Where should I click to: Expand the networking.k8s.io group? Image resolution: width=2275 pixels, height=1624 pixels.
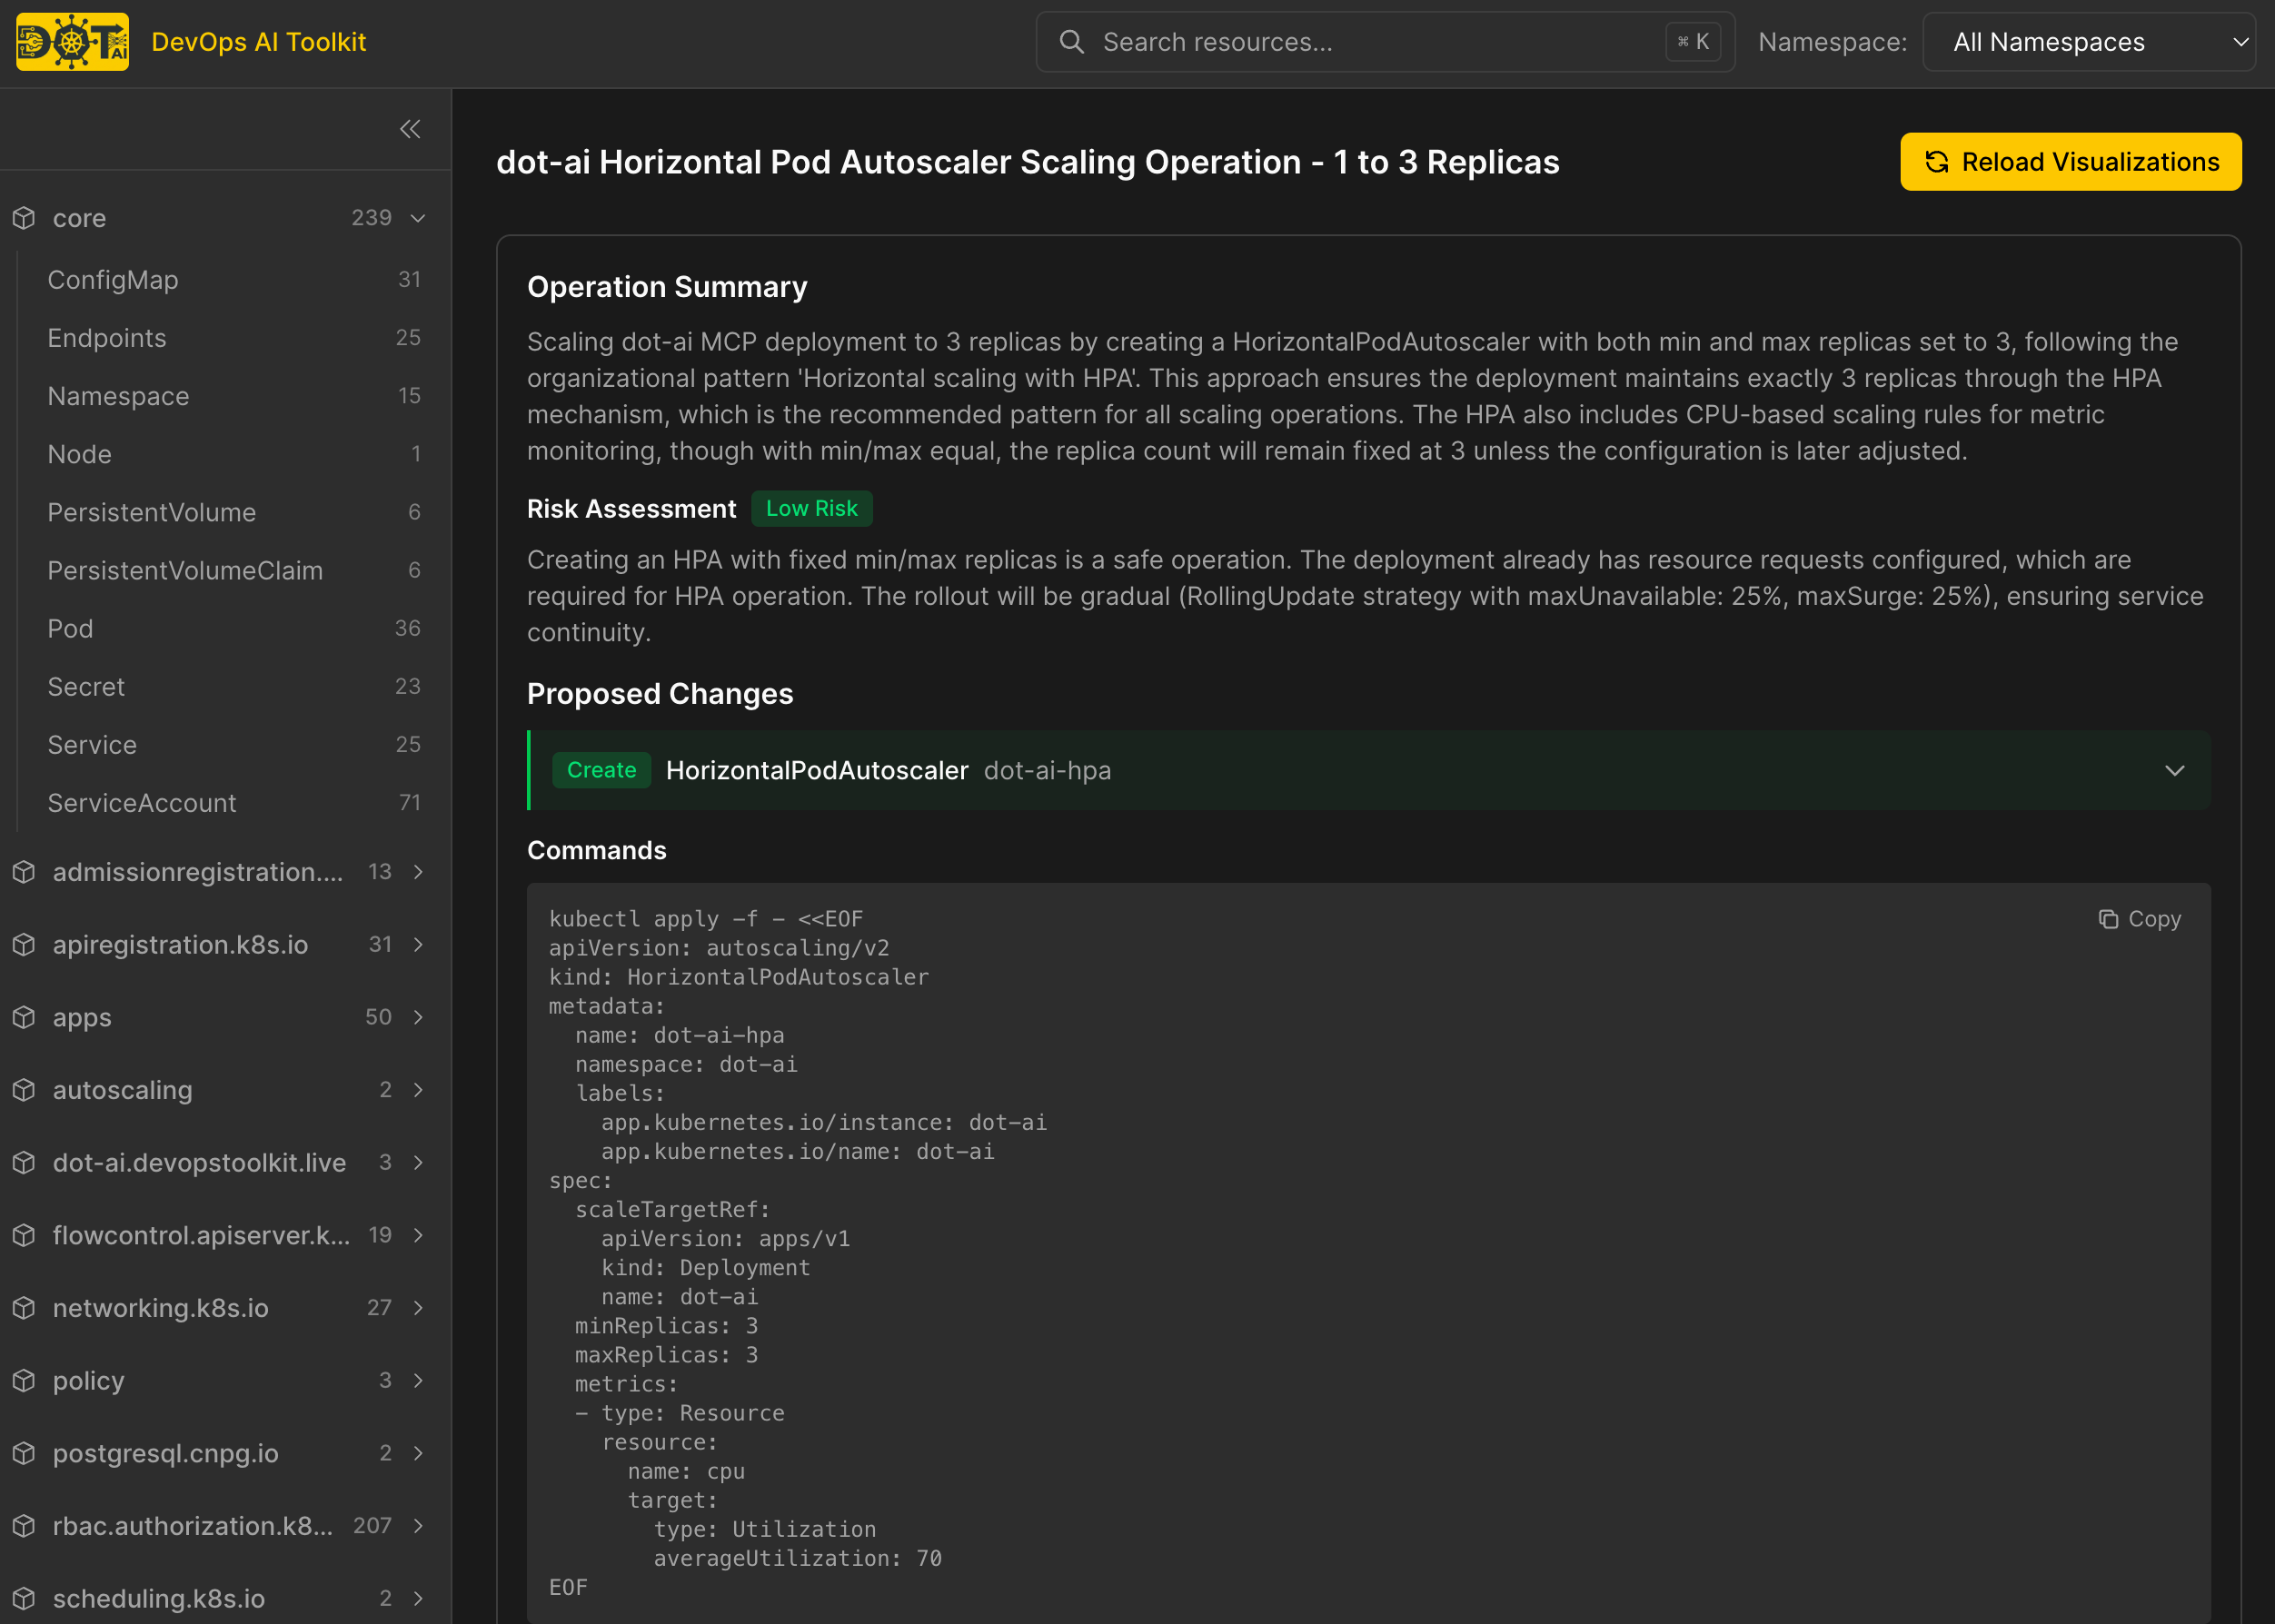(x=418, y=1308)
